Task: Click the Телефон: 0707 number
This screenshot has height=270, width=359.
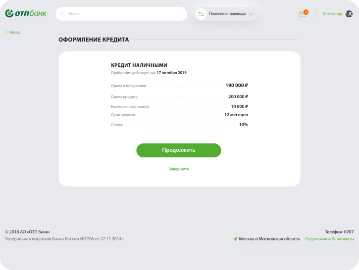Action: click(x=339, y=231)
